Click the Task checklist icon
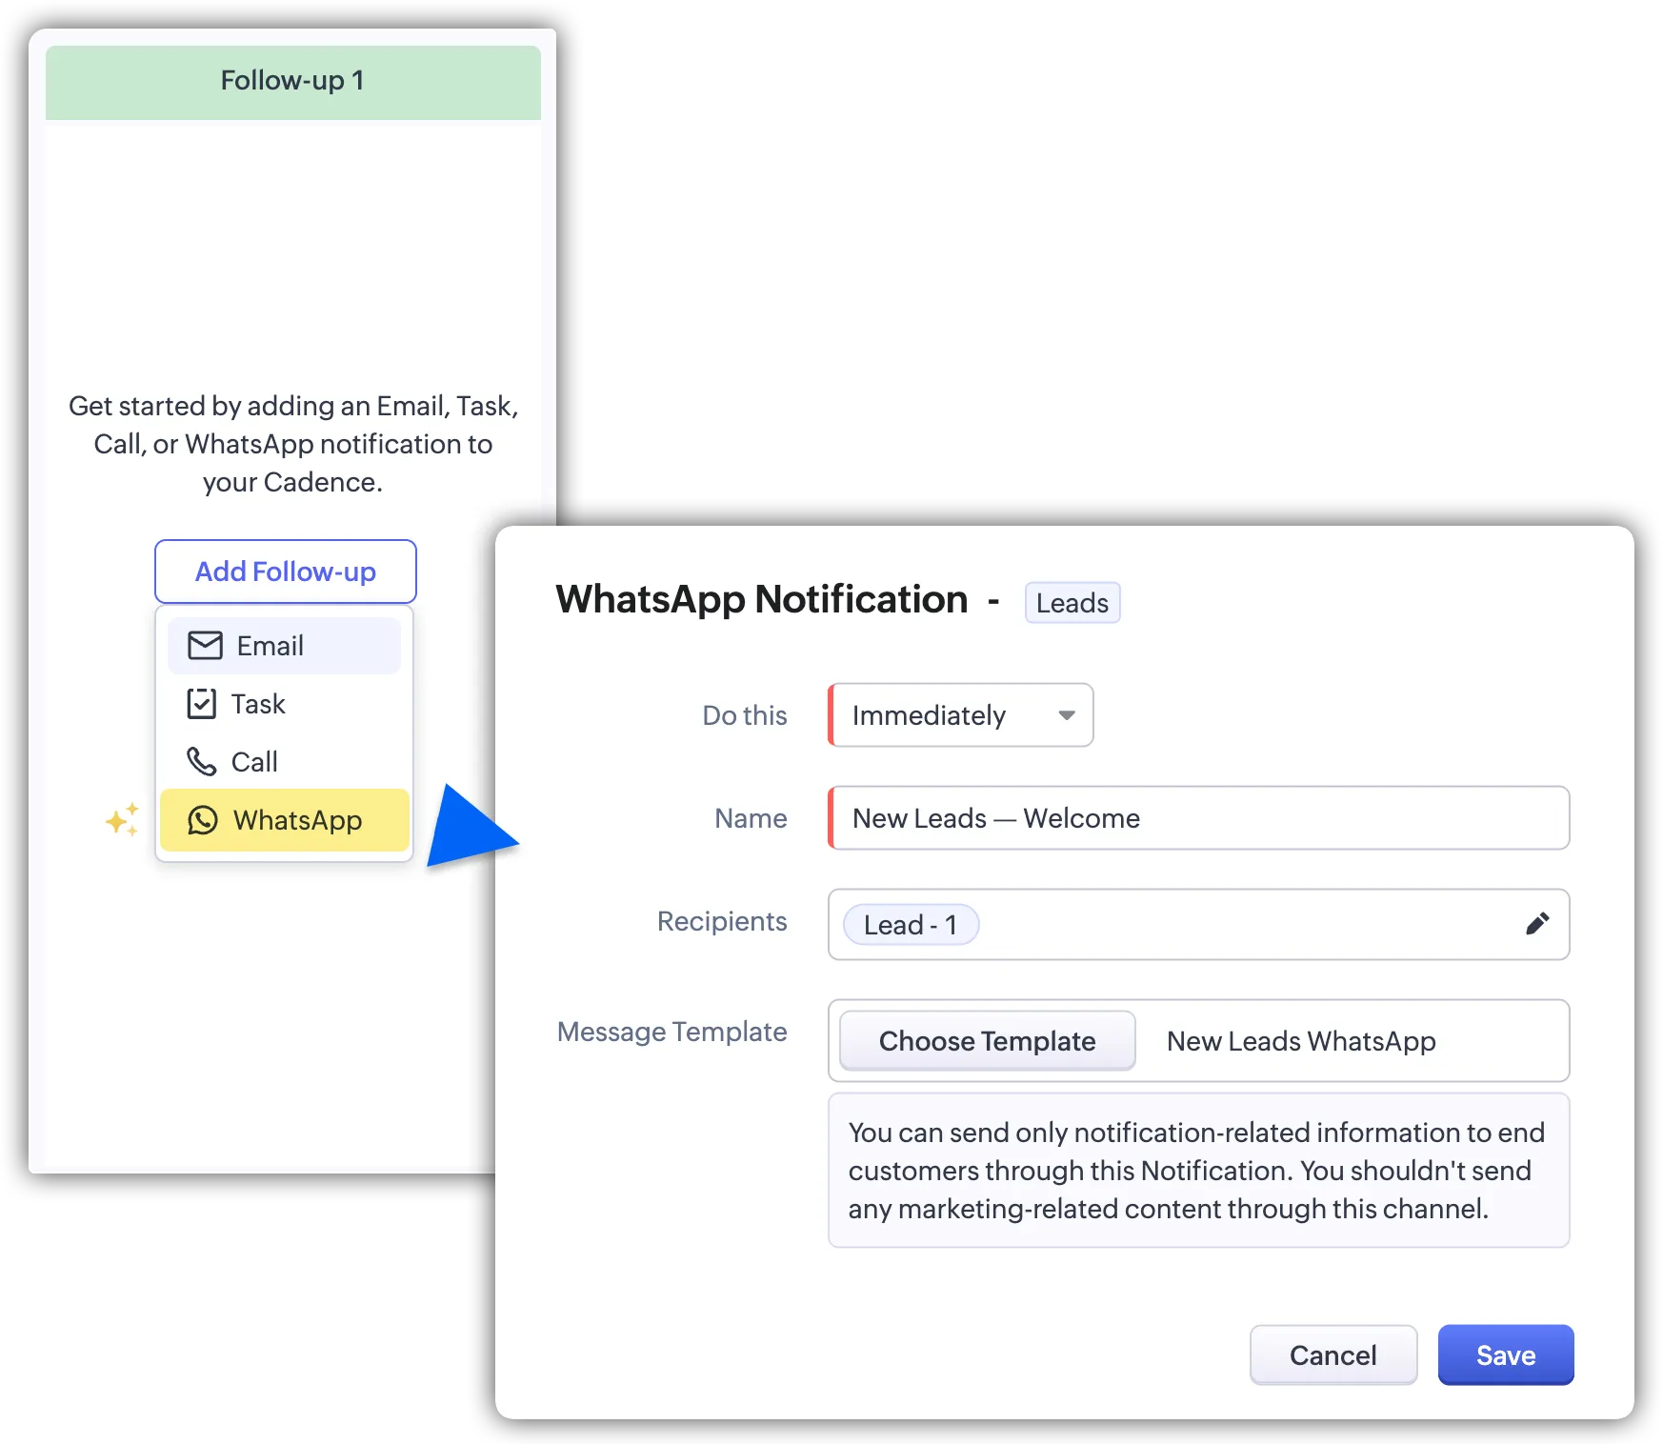 [x=201, y=704]
